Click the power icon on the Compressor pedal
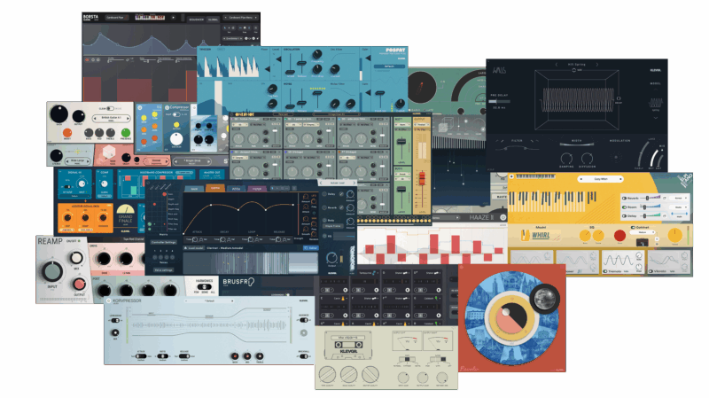 tap(168, 107)
